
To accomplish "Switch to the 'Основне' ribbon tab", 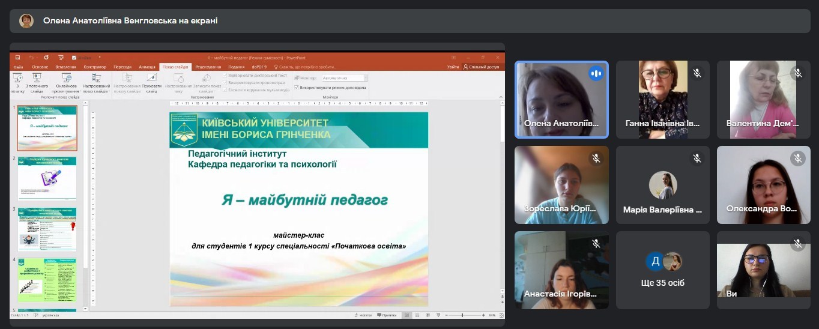I will 40,67.
